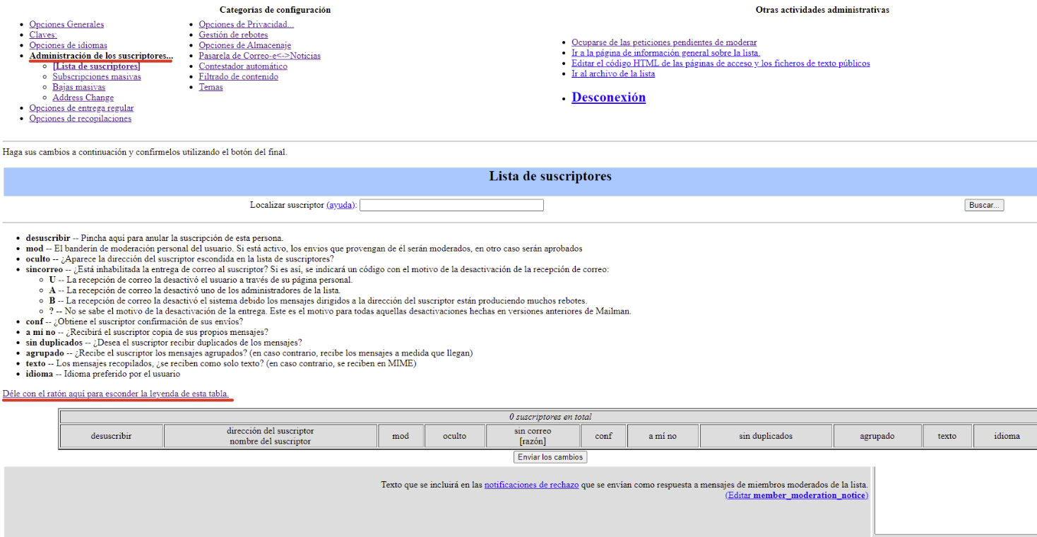Open Bajas masivas page

click(79, 87)
